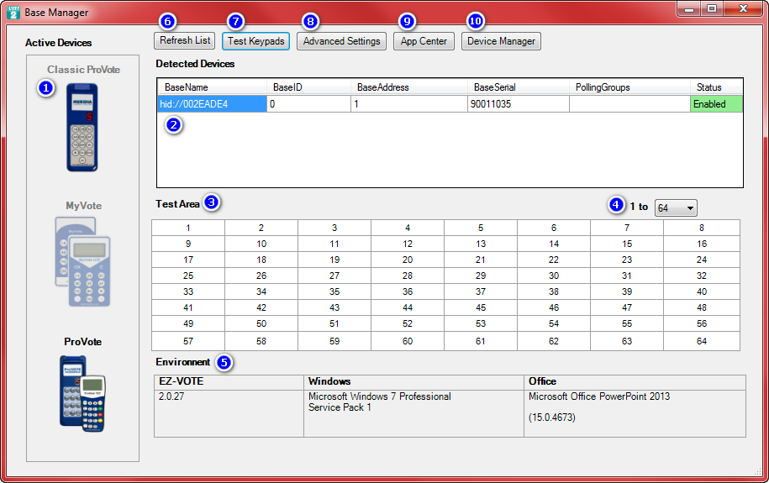
Task: Open the App Center
Action: [424, 41]
